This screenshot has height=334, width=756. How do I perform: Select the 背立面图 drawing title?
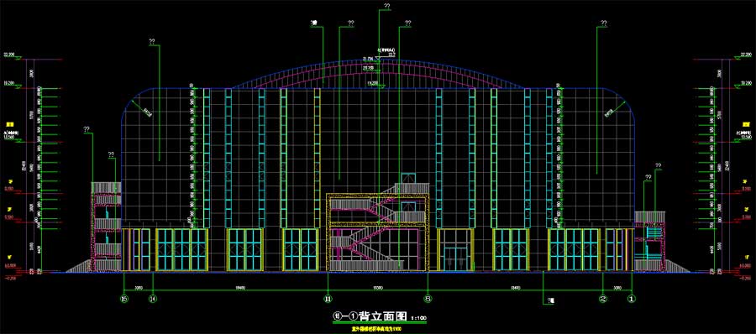pos(384,316)
